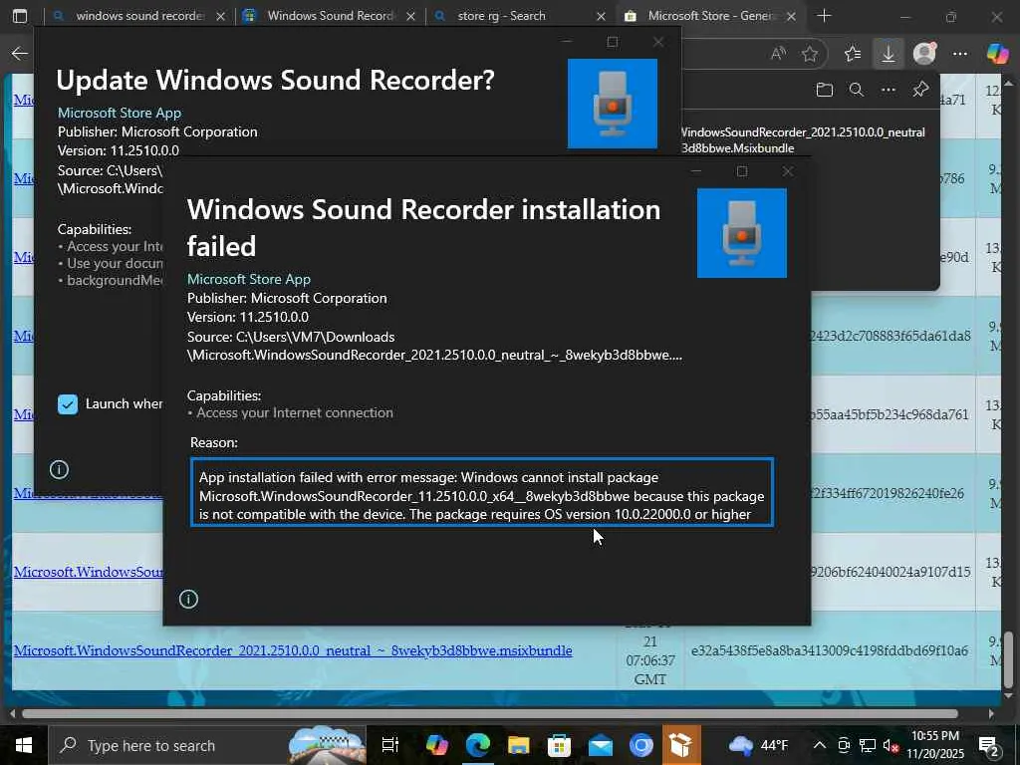Add page to favorites with star icon
This screenshot has width=1020, height=765.
(x=810, y=54)
